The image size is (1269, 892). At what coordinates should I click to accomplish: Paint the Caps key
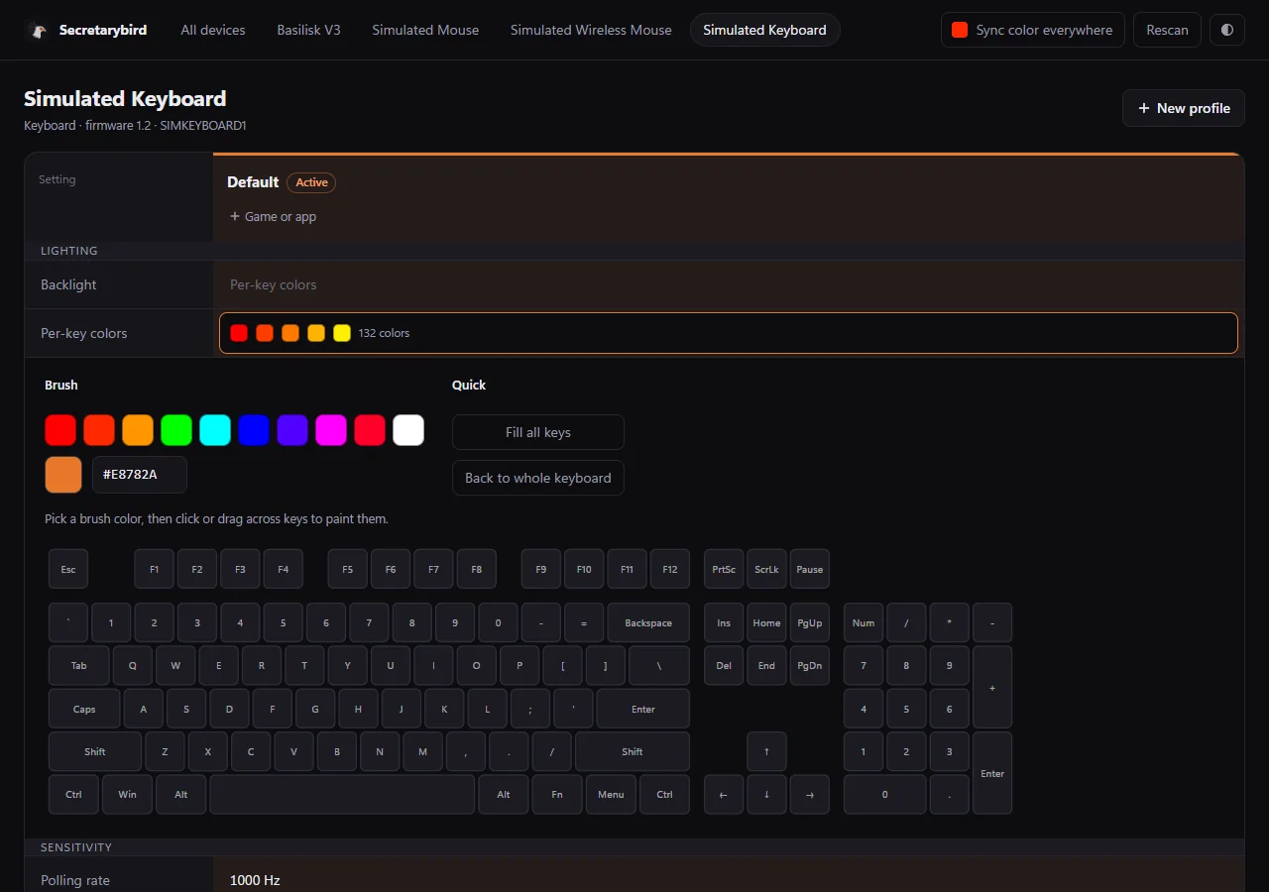pyautogui.click(x=84, y=709)
